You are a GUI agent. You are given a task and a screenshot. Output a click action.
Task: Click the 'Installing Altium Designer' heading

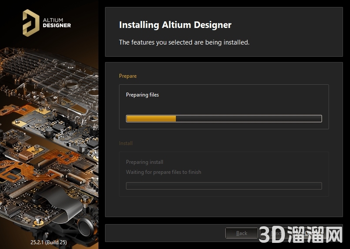tap(175, 25)
